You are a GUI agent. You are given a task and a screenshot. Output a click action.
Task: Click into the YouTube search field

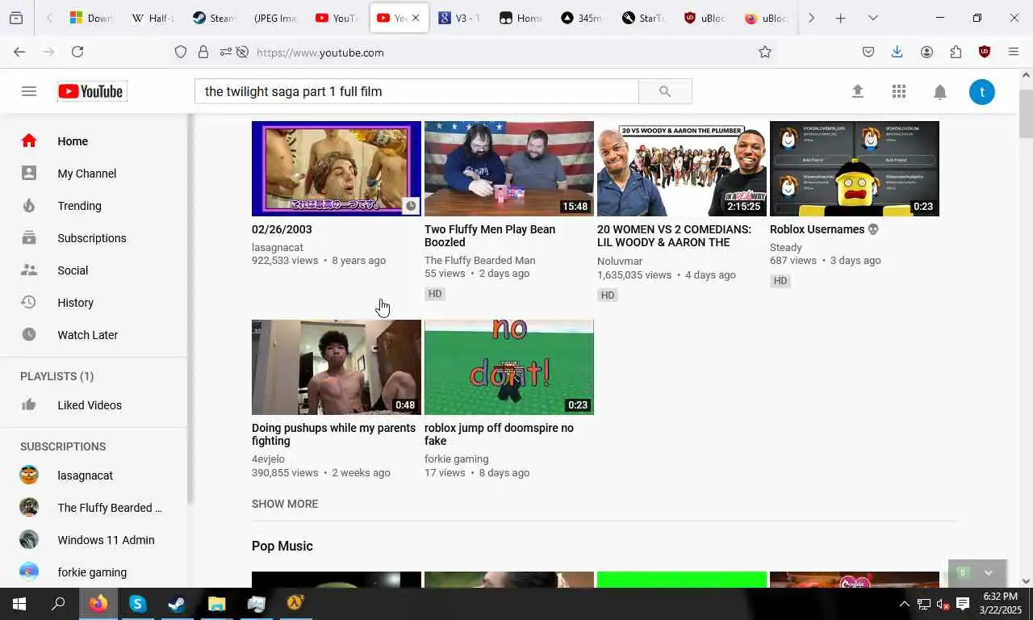(416, 91)
